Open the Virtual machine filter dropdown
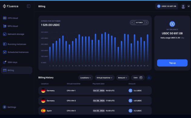The width and height of the screenshot is (191, 118). [105, 78]
